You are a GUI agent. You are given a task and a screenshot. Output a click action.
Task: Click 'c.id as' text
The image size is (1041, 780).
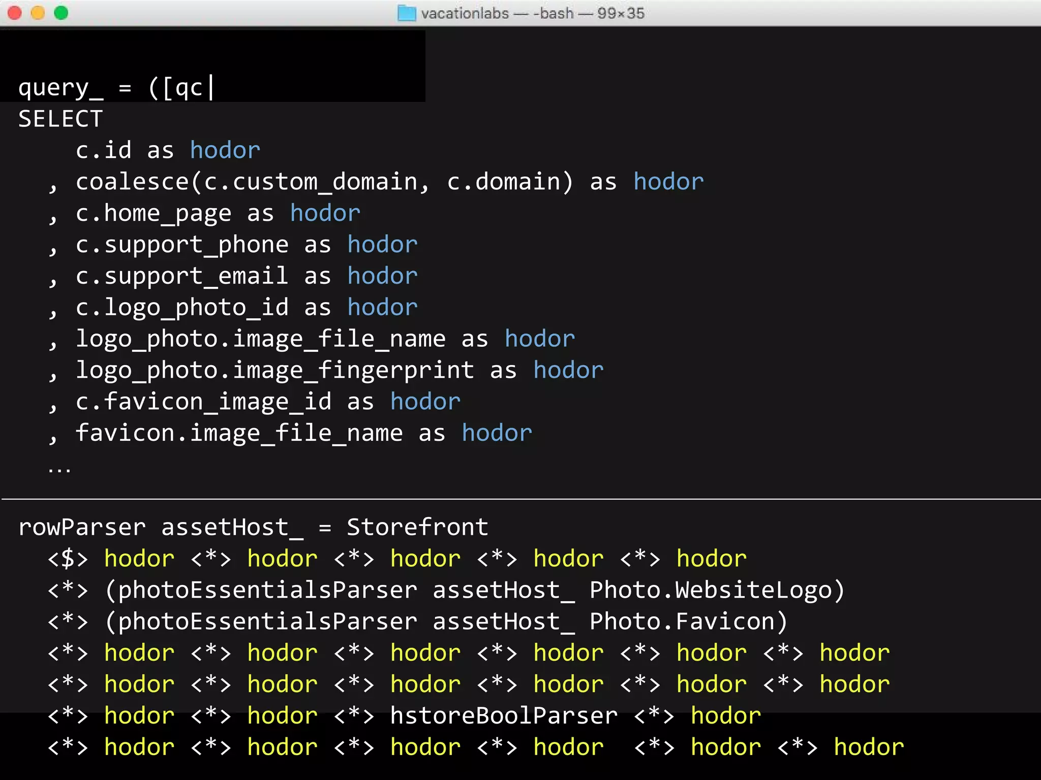125,151
